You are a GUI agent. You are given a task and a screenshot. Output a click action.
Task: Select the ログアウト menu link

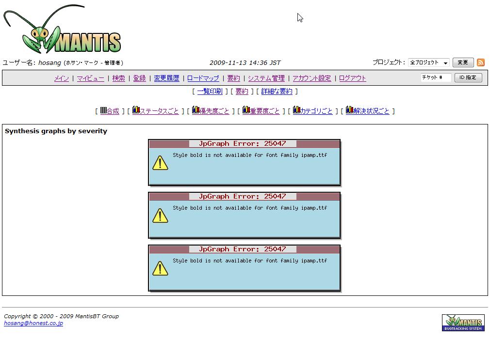click(x=352, y=78)
